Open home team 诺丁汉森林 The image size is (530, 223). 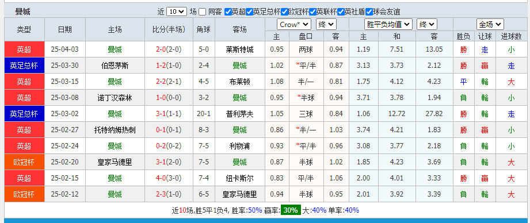point(115,98)
